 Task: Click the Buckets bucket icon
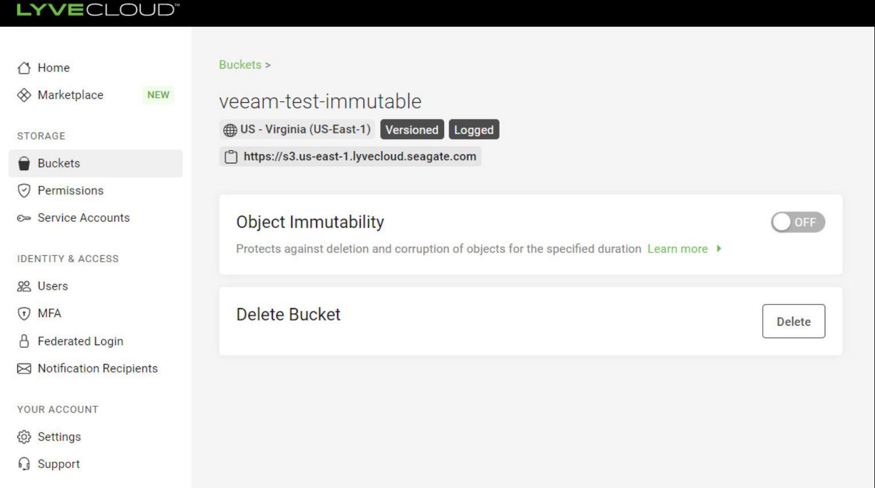point(24,163)
